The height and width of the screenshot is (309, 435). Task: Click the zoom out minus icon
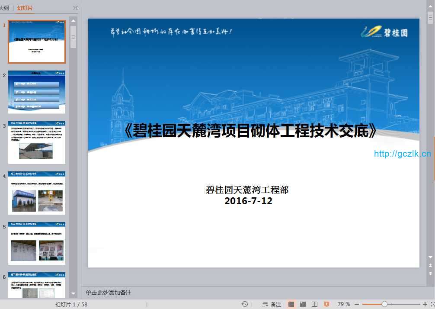pyautogui.click(x=357, y=304)
